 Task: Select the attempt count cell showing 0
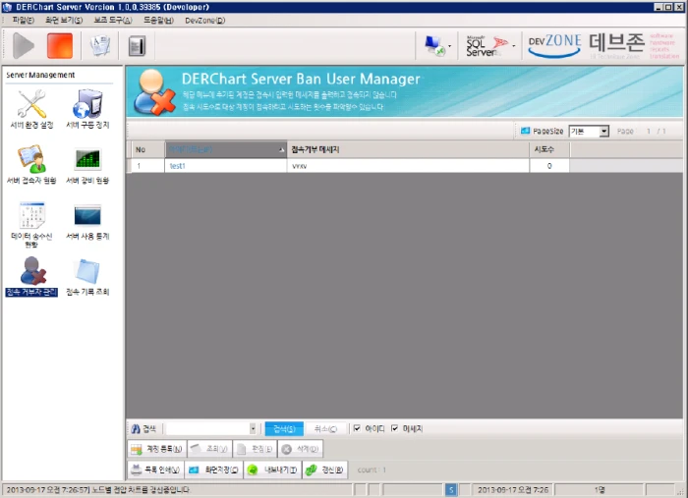coord(549,166)
